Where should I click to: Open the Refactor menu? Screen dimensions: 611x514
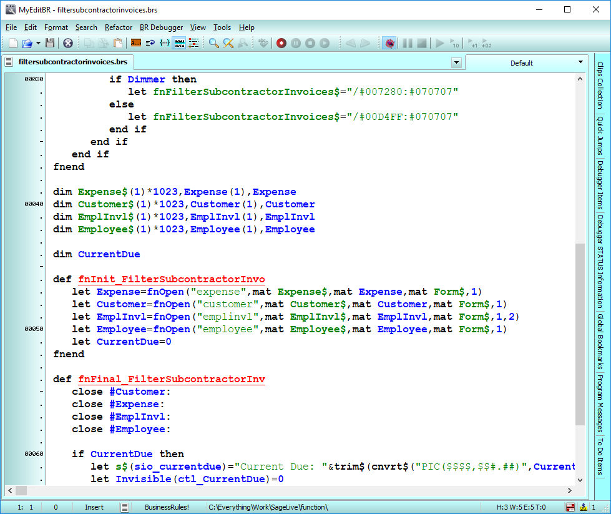pos(118,27)
